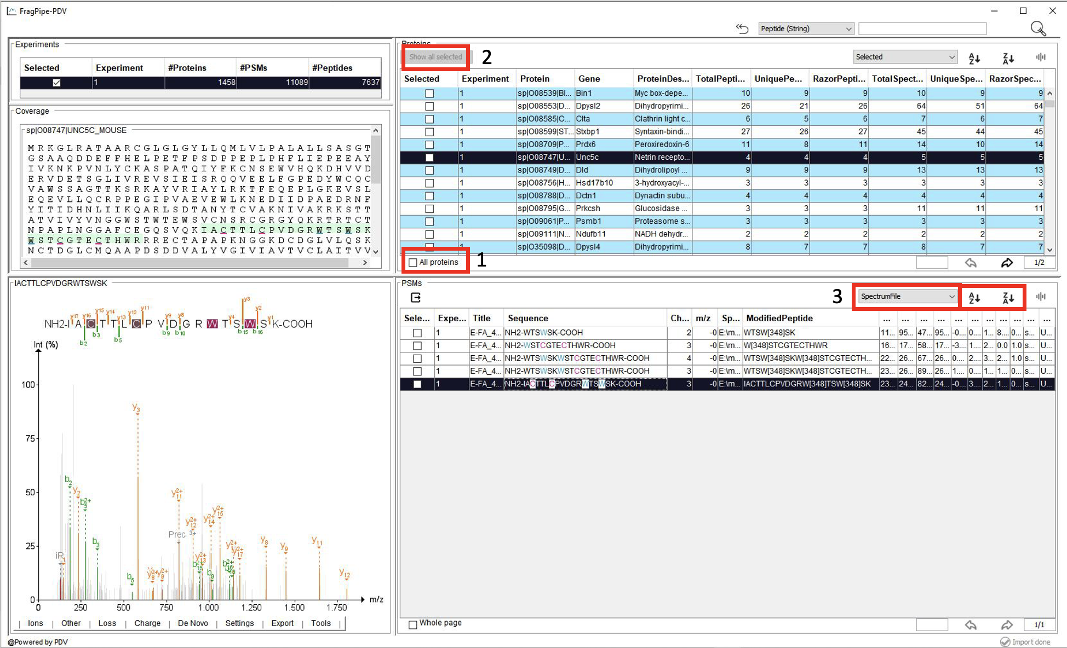Select checkbox for Unc5c protein row
The width and height of the screenshot is (1067, 648).
tap(429, 157)
